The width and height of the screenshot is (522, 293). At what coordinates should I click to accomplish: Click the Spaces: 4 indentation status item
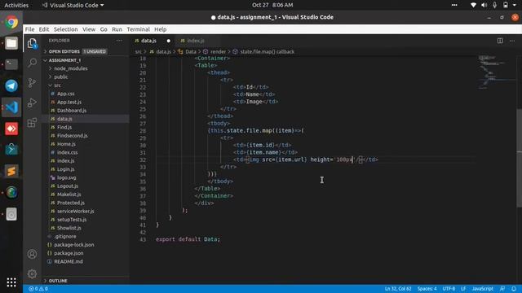(427, 289)
